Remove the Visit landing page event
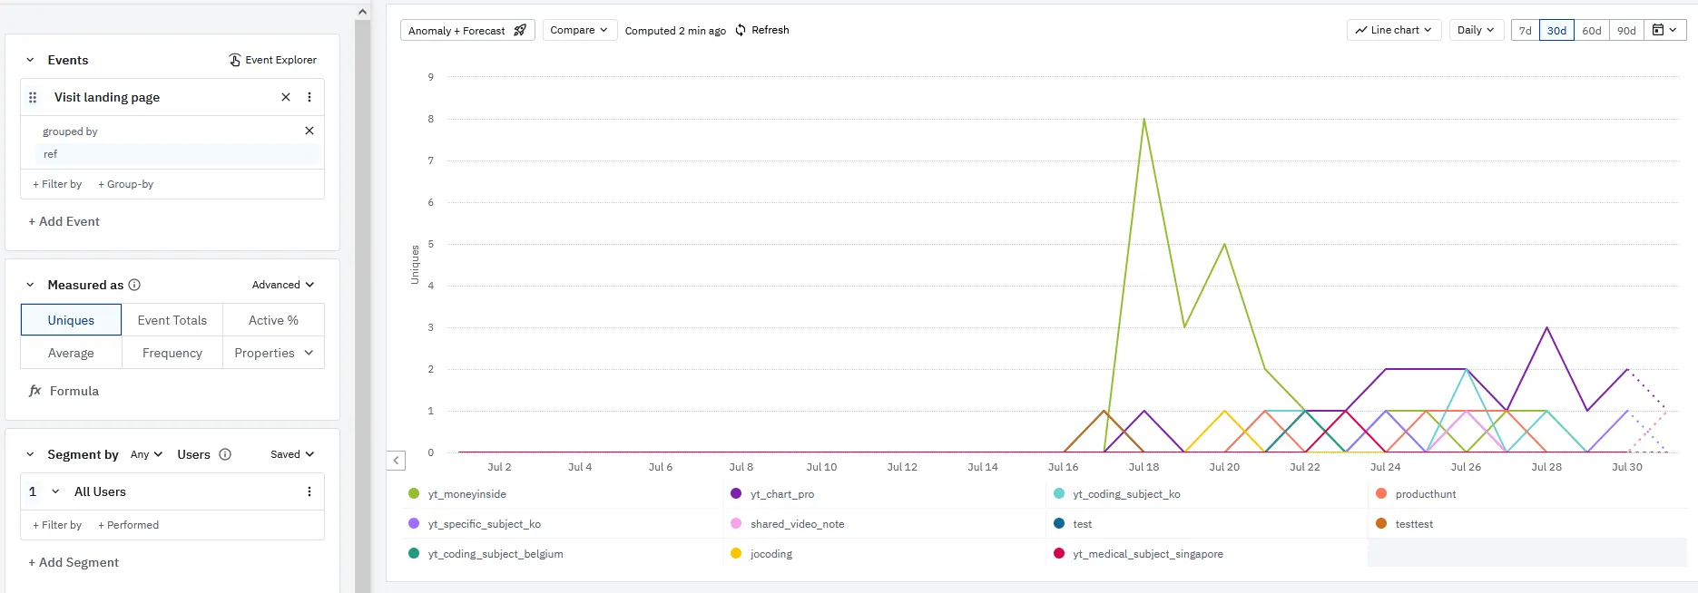 [x=286, y=97]
